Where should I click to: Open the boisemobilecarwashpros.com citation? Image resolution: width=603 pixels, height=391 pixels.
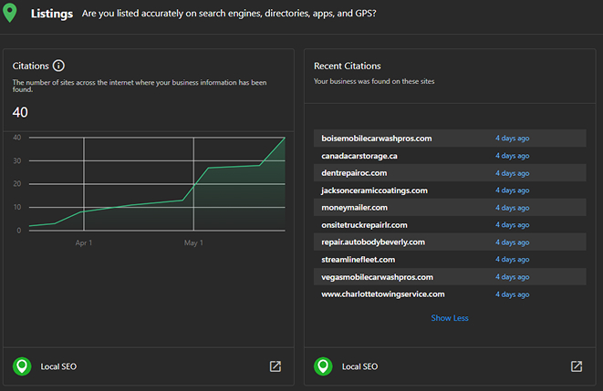tap(376, 139)
